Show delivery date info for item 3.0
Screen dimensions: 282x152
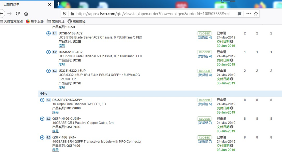click(x=232, y=127)
